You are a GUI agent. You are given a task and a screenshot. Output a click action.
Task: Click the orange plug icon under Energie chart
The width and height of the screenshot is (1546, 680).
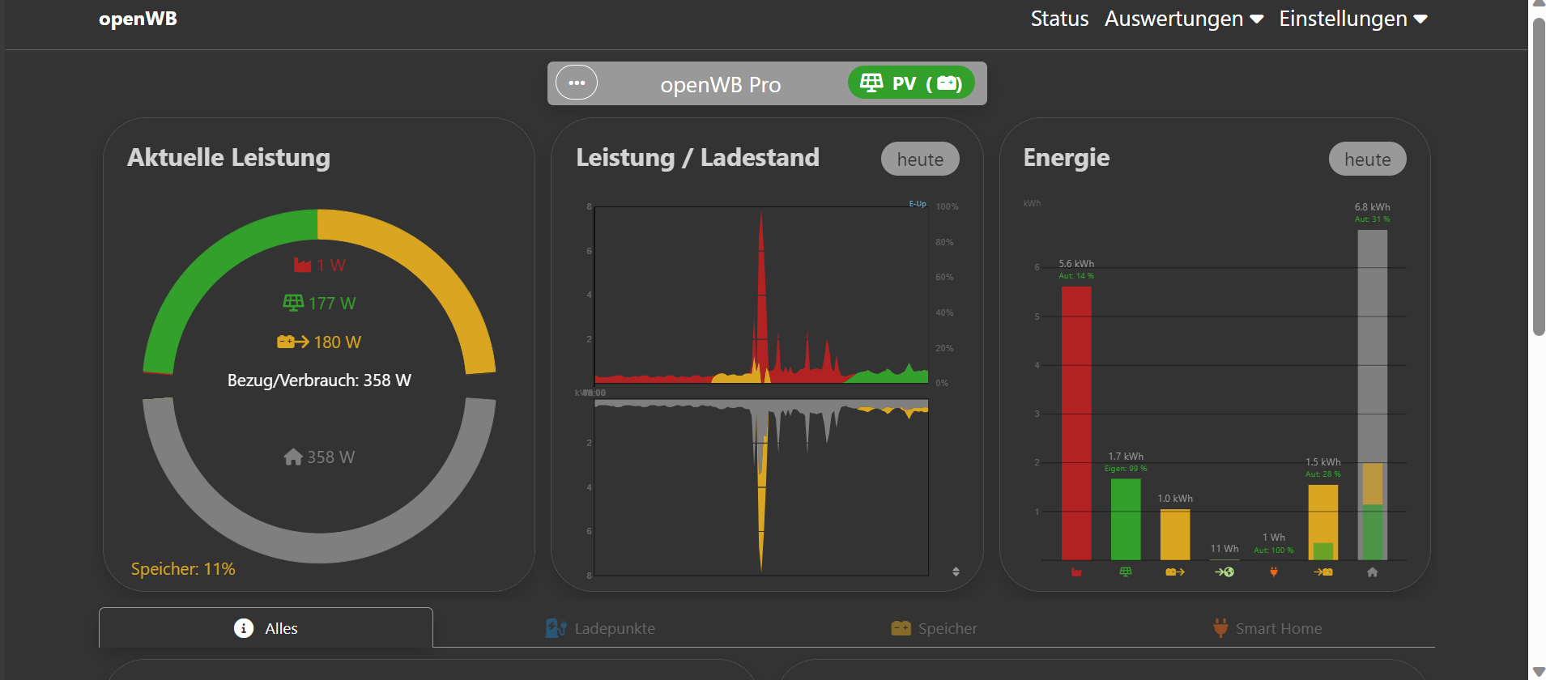click(1274, 572)
